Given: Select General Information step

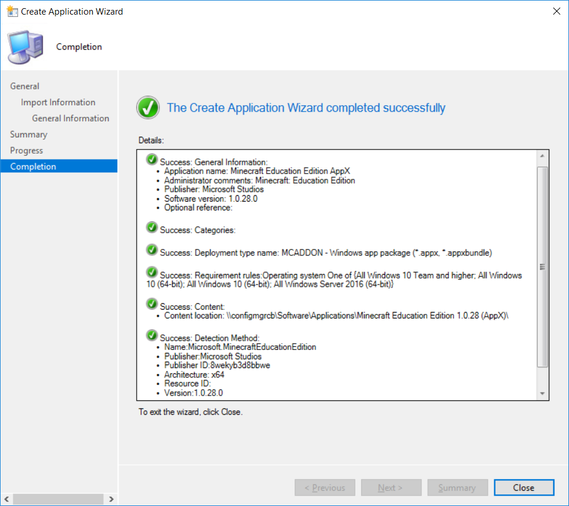Looking at the screenshot, I should pyautogui.click(x=71, y=118).
